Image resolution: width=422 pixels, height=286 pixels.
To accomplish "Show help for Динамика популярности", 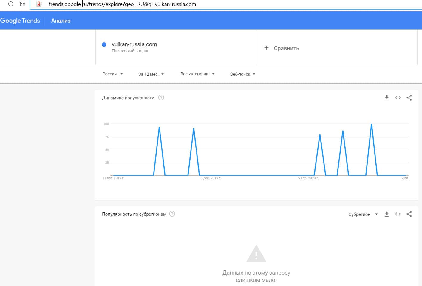I will 161,98.
